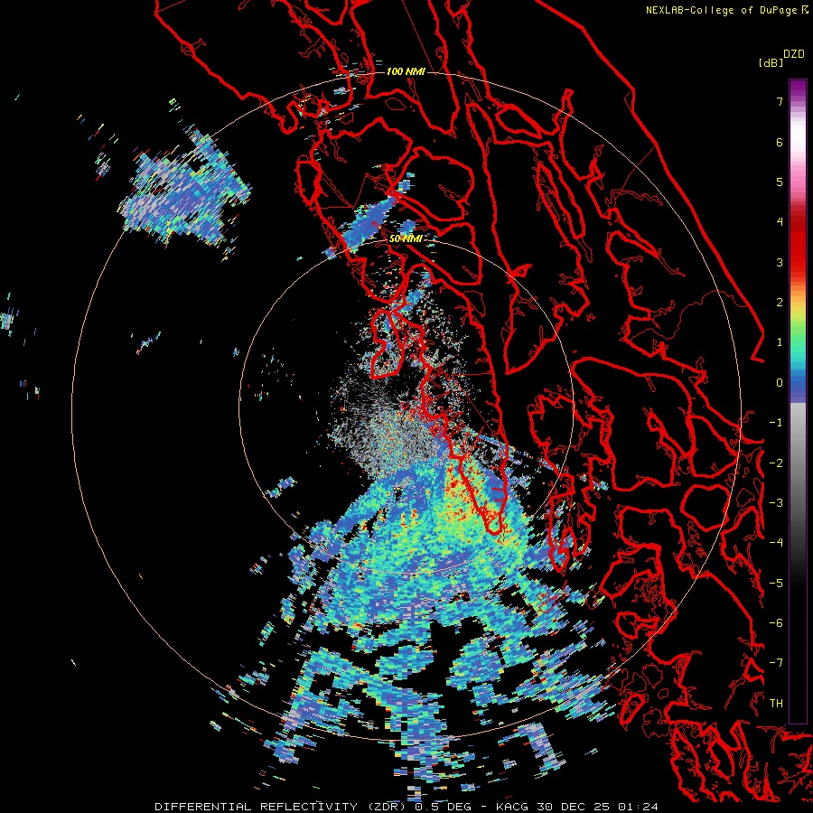Click the 3 dB value on color scale

click(x=780, y=262)
